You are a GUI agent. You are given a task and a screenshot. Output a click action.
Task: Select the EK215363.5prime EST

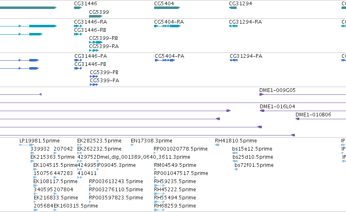(33, 162)
